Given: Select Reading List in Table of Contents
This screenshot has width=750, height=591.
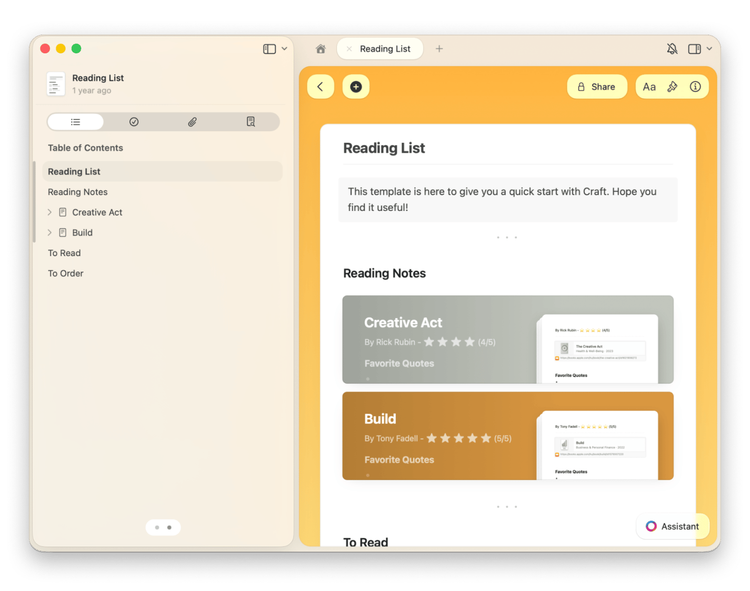Looking at the screenshot, I should point(162,172).
